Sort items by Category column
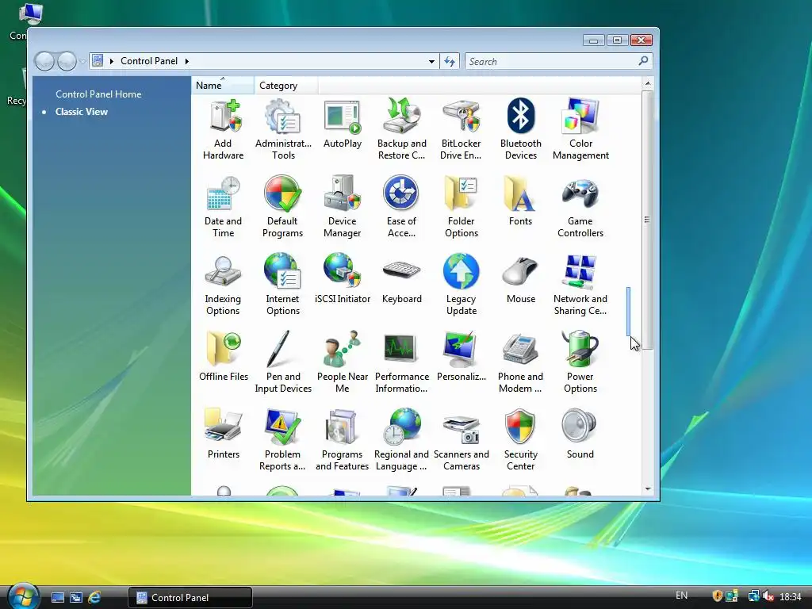Viewport: 812px width, 609px height. [x=285, y=86]
